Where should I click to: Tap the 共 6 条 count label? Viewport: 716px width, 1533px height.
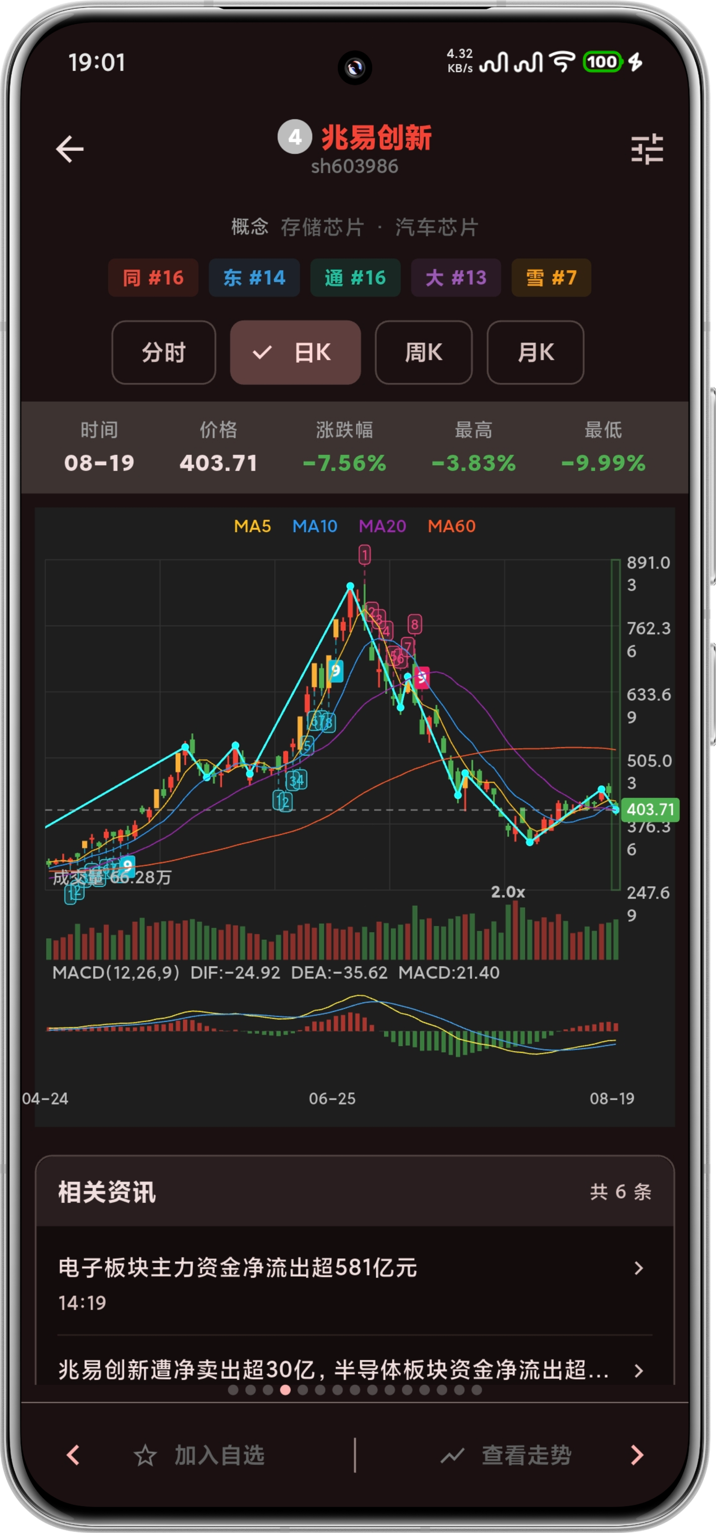[621, 1192]
